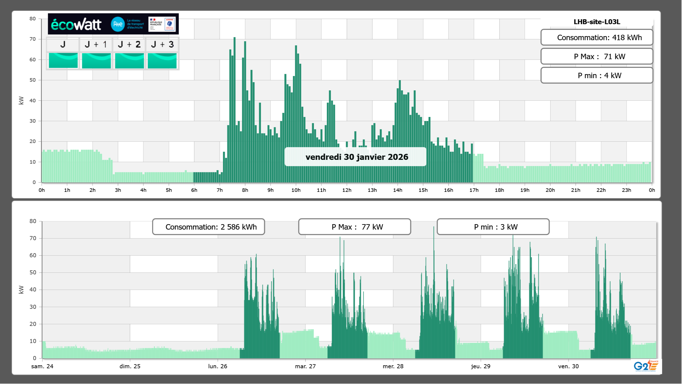Select the J + 2 day header
The width and height of the screenshot is (682, 384).
point(129,45)
